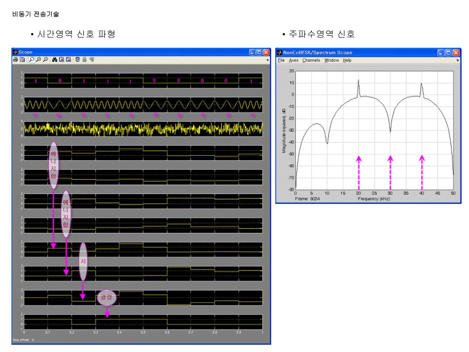This screenshot has width=469, height=352.
Task: Open Axes menu in Spectrum Scope
Action: click(294, 60)
